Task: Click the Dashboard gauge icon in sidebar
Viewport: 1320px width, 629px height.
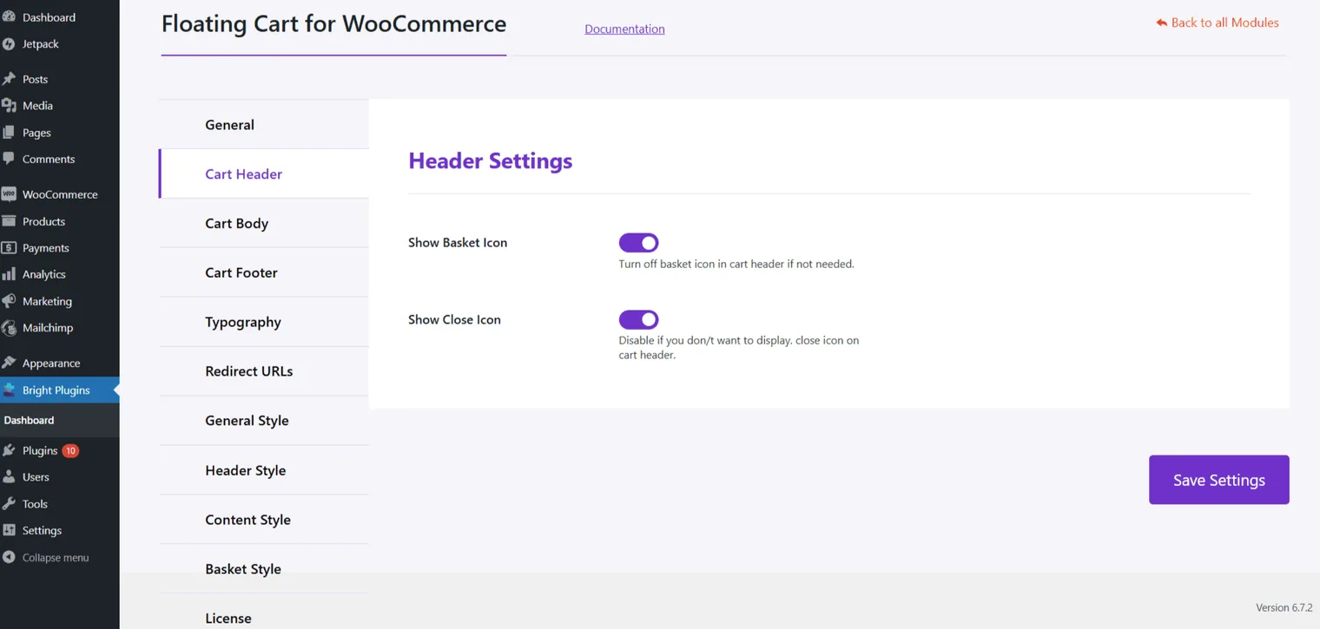Action: [x=9, y=16]
